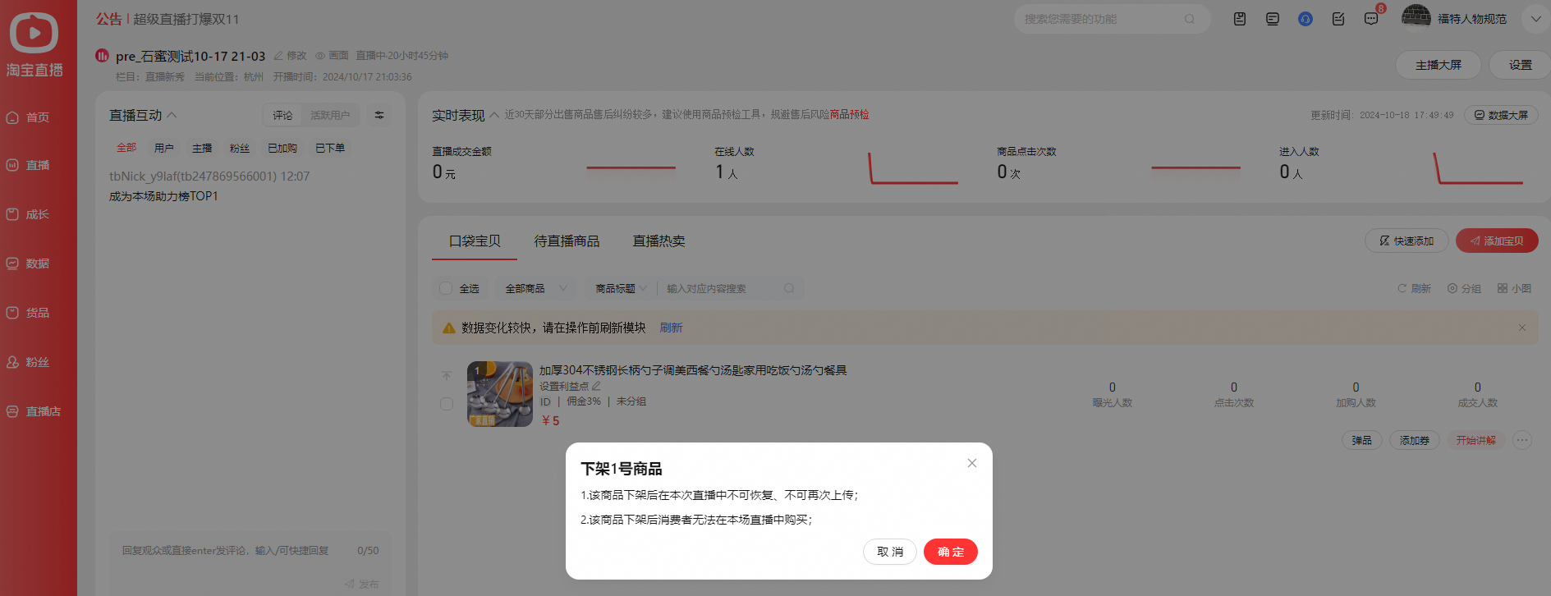
Task: Collapse the 直播互动 panel
Action: (x=172, y=115)
